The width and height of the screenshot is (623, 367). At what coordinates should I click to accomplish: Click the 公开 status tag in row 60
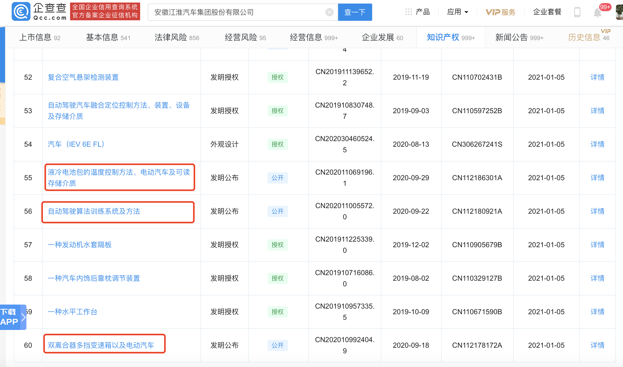pyautogui.click(x=277, y=345)
